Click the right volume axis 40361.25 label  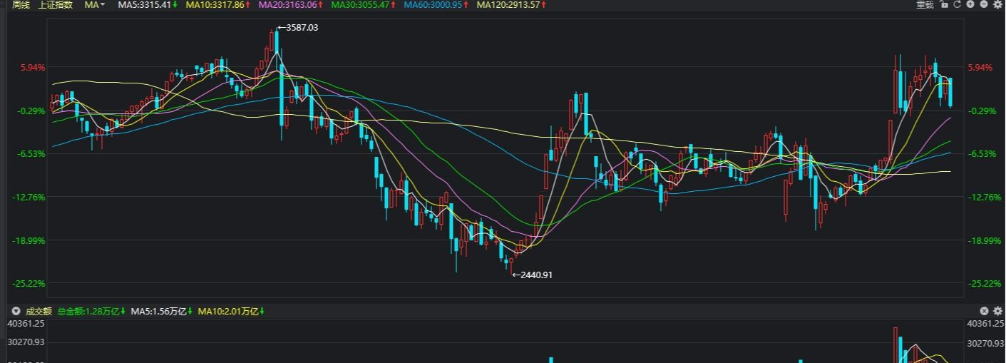point(986,324)
